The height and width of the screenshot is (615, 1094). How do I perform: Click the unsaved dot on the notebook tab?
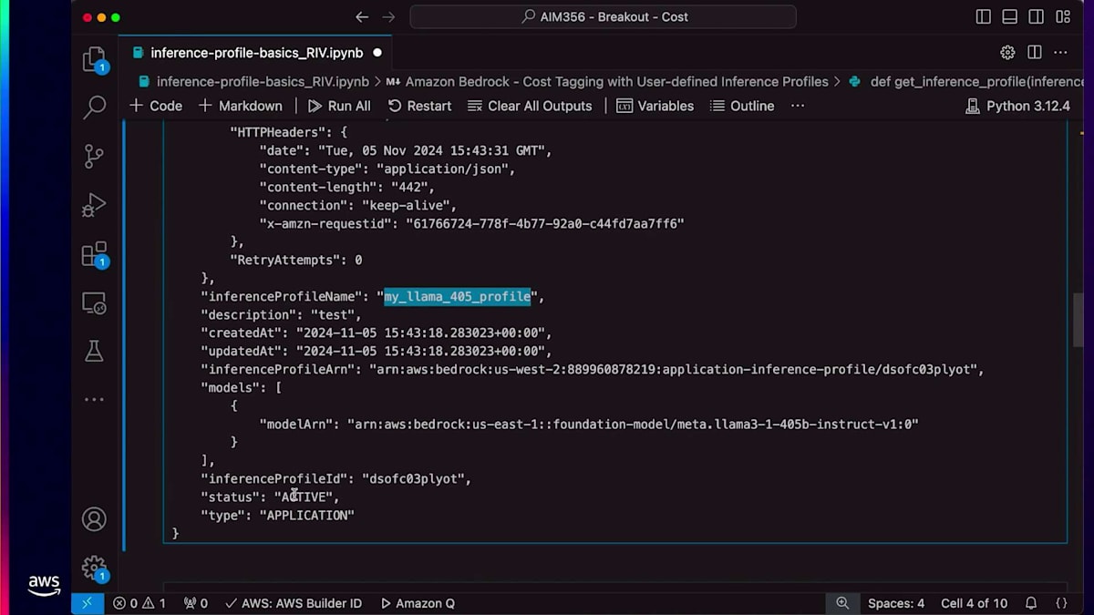(x=377, y=53)
